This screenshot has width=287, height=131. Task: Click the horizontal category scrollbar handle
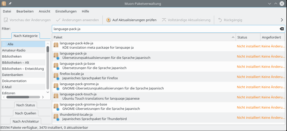[18, 97]
